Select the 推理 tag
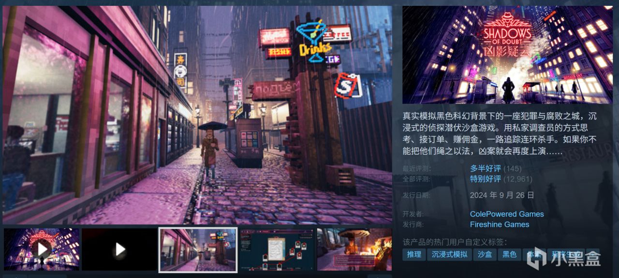Screen dimensions: 619x278 (413, 254)
